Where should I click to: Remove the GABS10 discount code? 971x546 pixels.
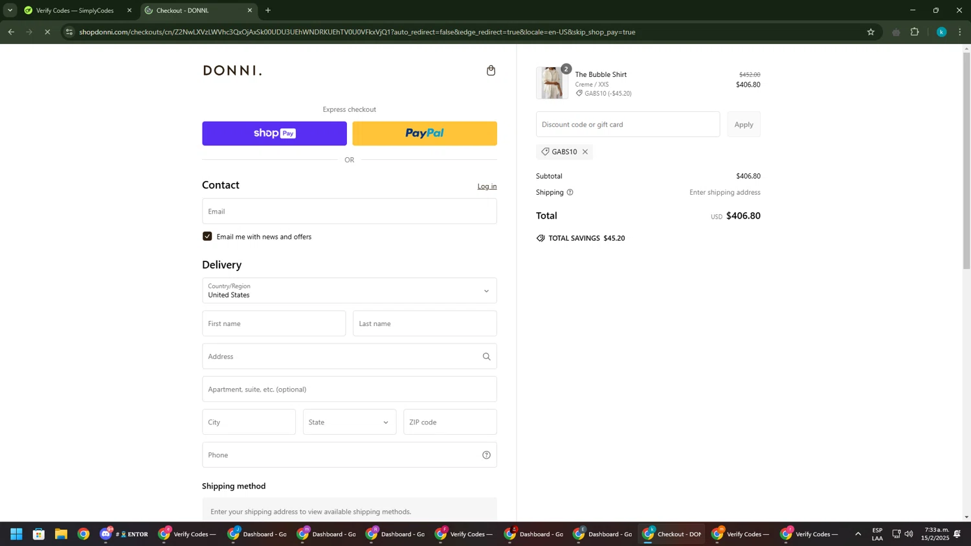point(585,152)
